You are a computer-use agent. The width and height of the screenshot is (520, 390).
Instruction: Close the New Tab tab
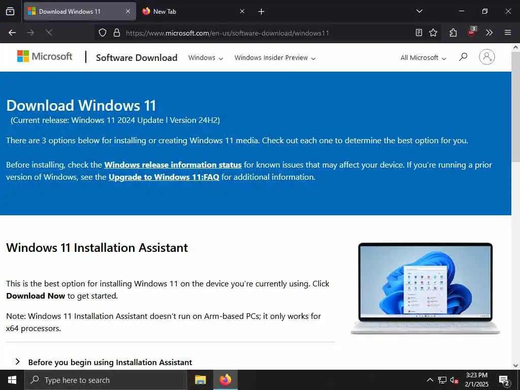(242, 11)
